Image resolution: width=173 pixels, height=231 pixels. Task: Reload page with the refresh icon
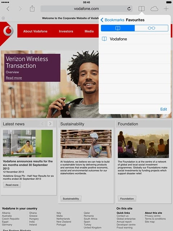pyautogui.click(x=129, y=9)
